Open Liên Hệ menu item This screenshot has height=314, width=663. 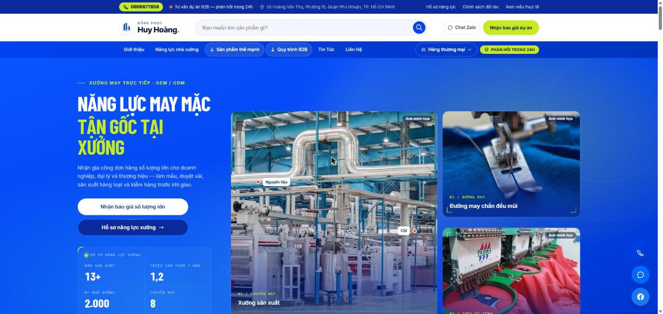[x=354, y=50]
